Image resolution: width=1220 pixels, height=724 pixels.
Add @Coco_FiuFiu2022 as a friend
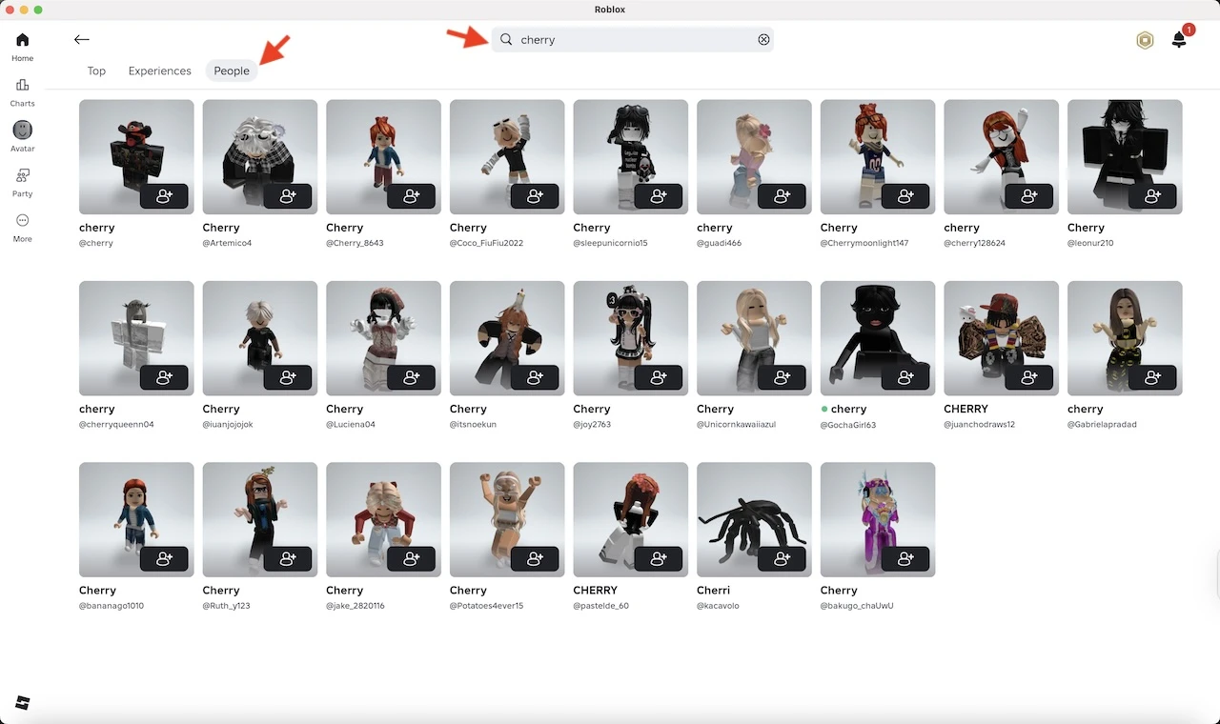535,196
